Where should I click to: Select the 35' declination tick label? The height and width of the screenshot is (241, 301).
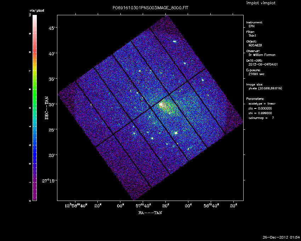(x=52, y=79)
